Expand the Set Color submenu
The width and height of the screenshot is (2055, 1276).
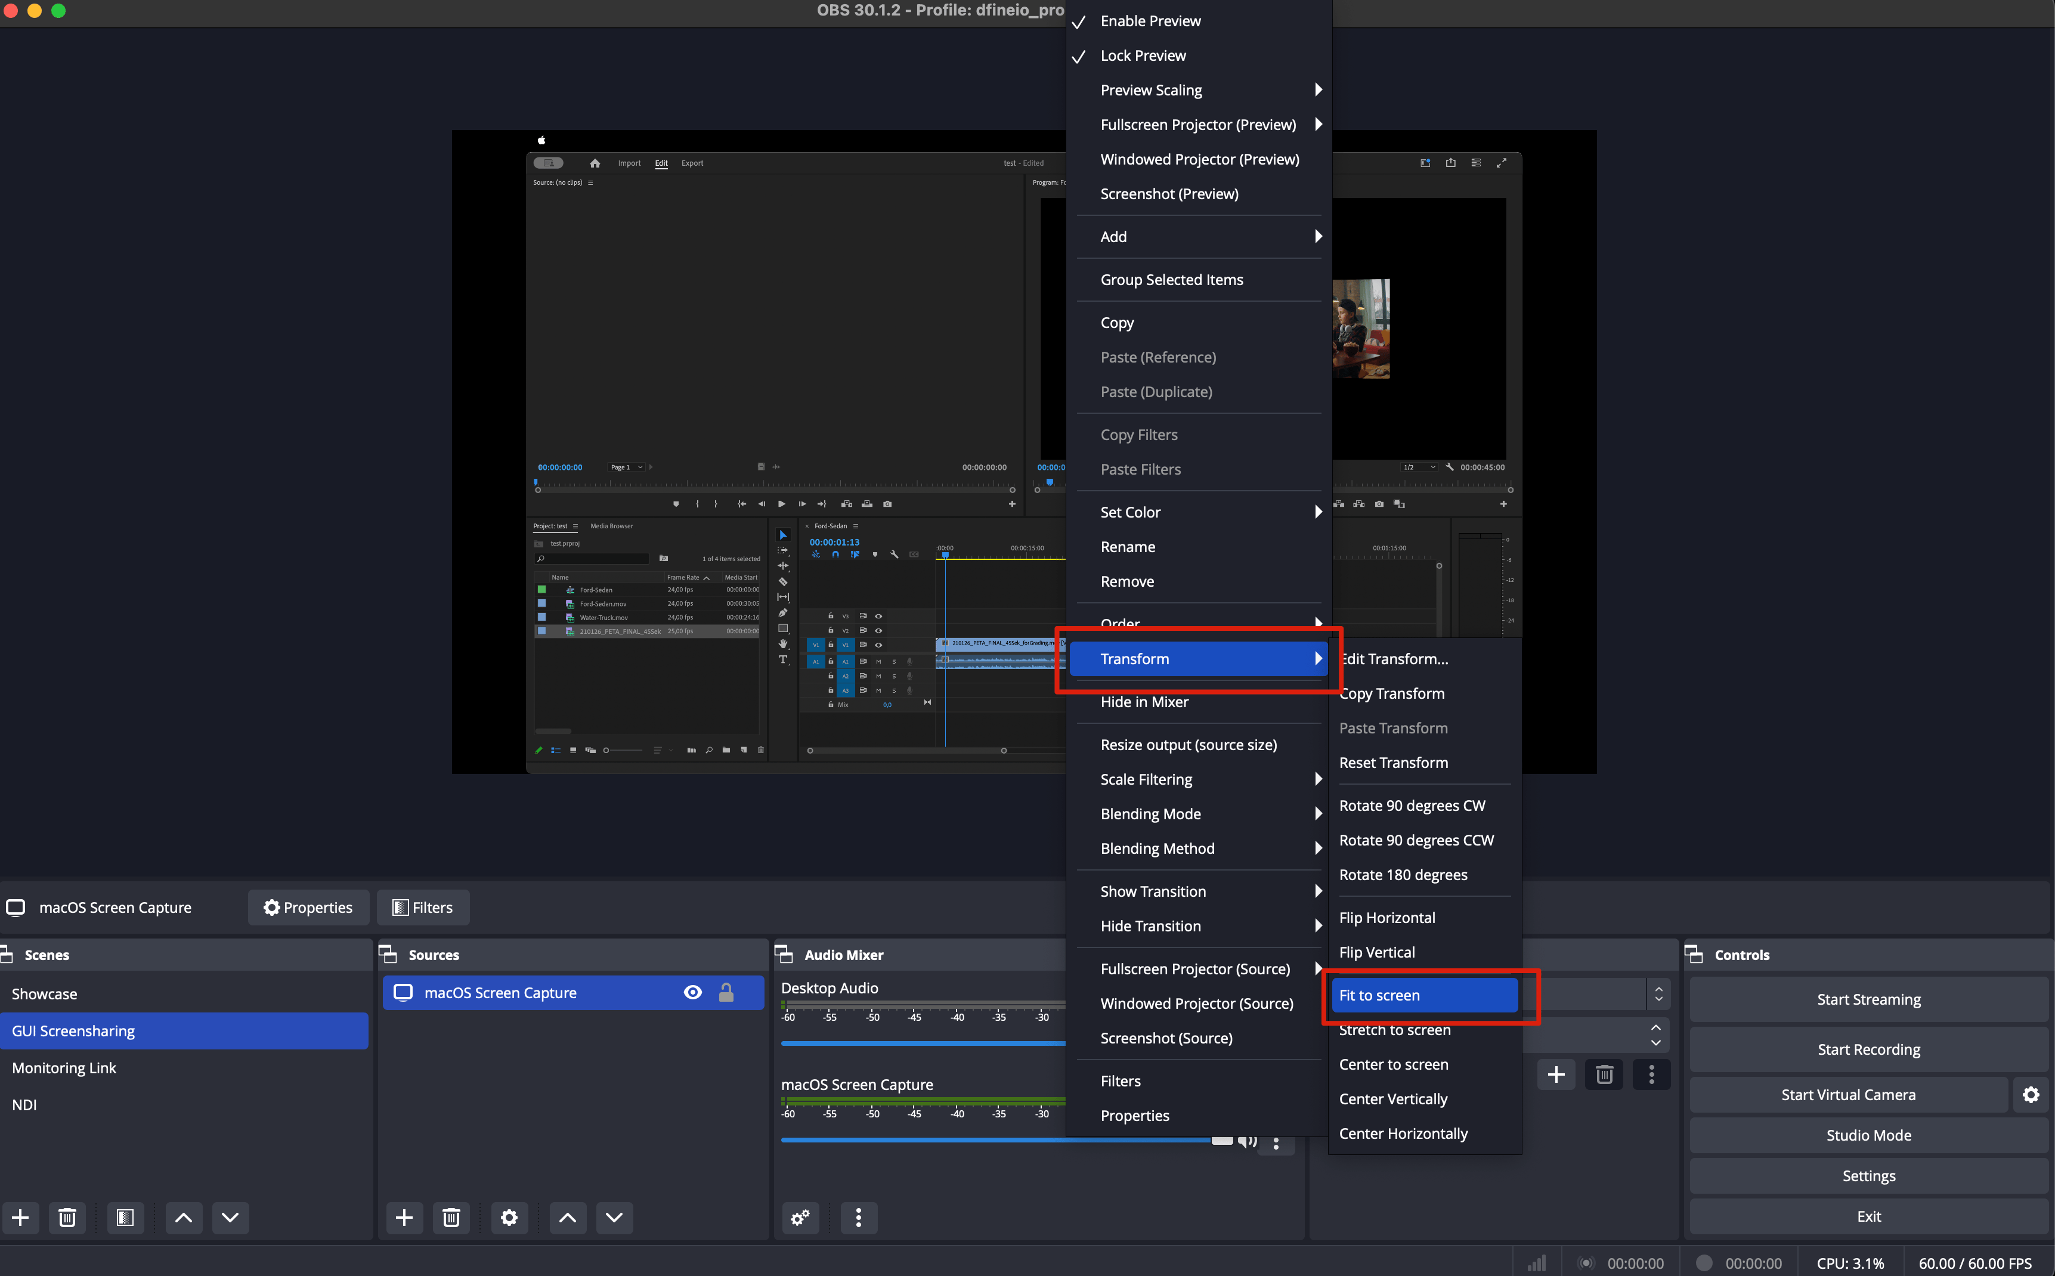point(1199,512)
